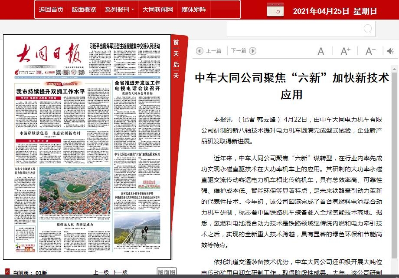Jump to the previous day with 前一天
The height and width of the screenshot is (278, 399).
[x=176, y=48]
